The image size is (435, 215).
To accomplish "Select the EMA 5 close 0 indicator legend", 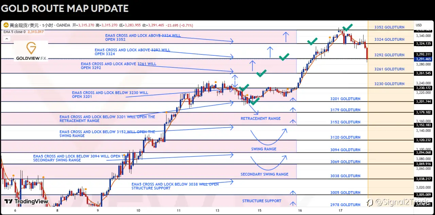I will [x=14, y=32].
